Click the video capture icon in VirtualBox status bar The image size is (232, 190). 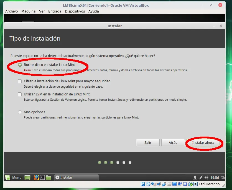pos(180,184)
